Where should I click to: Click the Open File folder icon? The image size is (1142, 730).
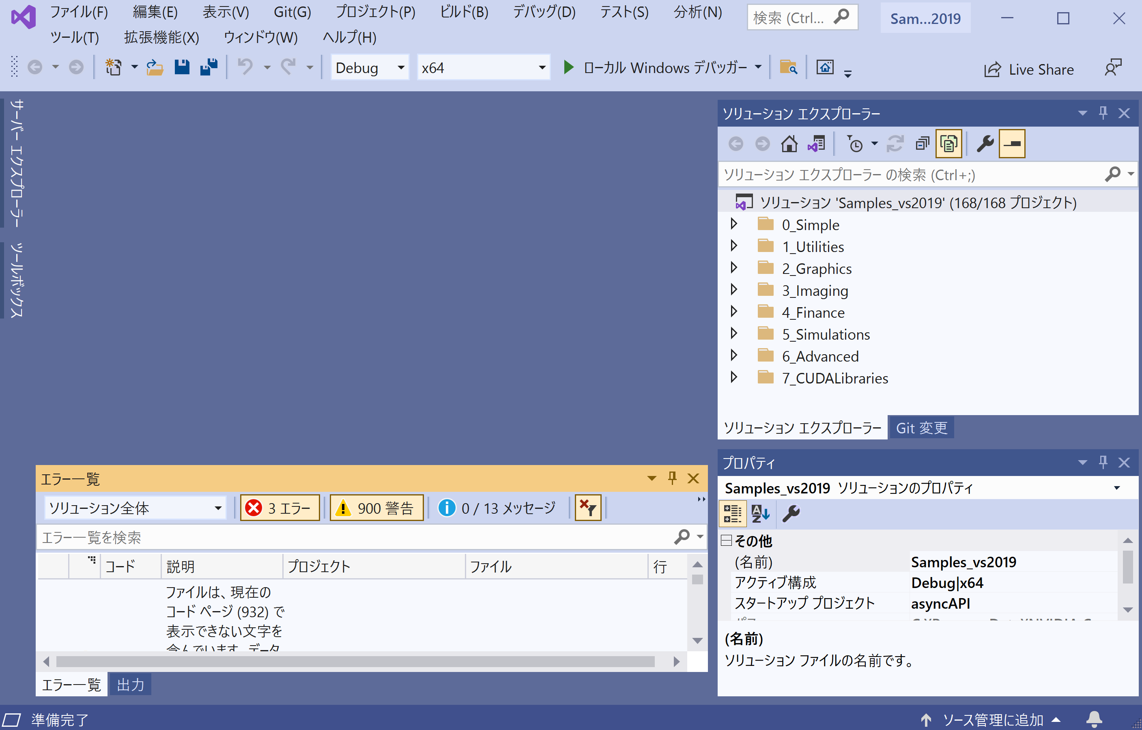point(155,67)
